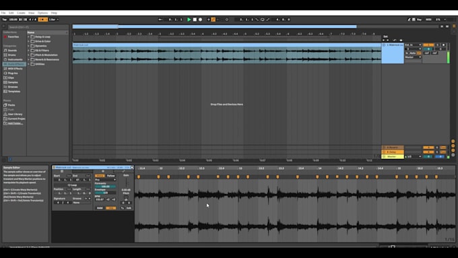Toggle the orange metronome button
This screenshot has width=458, height=258.
tap(43, 20)
